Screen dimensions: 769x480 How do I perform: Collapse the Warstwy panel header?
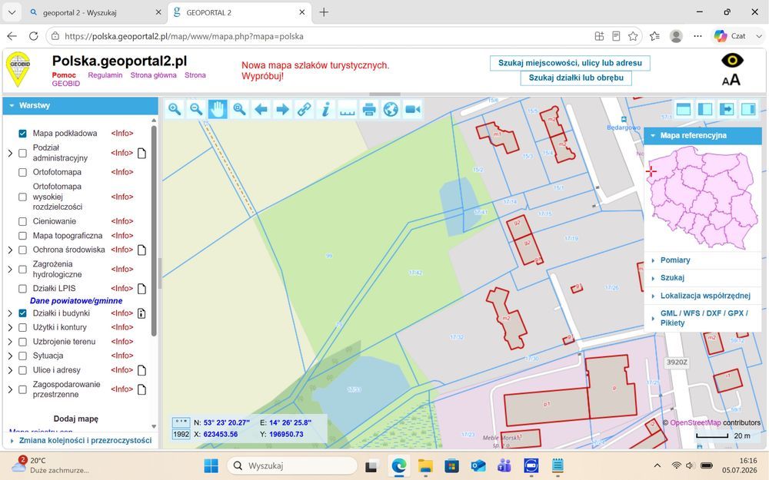[x=81, y=105]
